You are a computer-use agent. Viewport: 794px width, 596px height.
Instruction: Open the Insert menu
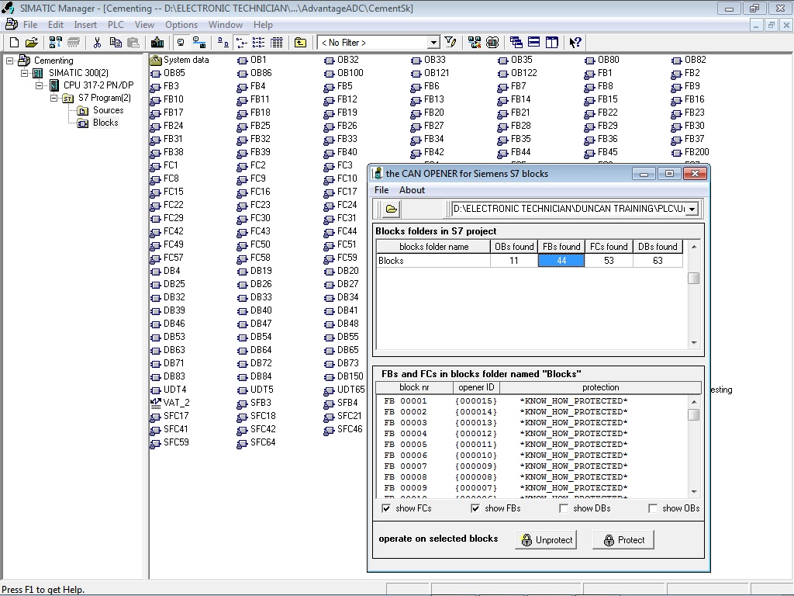(85, 25)
